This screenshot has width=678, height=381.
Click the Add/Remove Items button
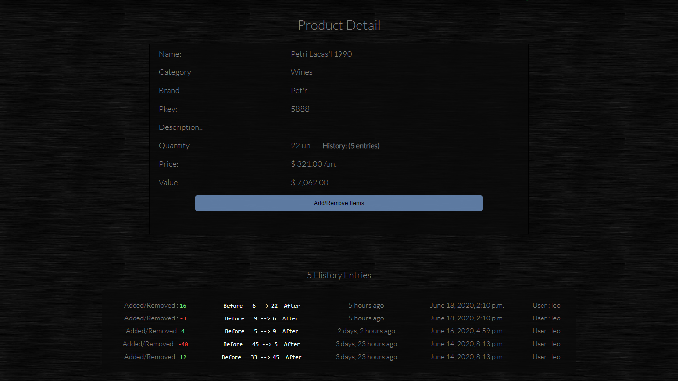point(339,203)
